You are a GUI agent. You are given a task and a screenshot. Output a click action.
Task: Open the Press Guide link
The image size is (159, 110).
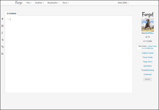point(148,57)
